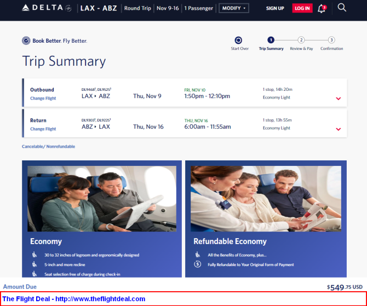Viewport: 367px width, 306px height.
Task: Click the $549.75 USD total
Action: [x=345, y=287]
